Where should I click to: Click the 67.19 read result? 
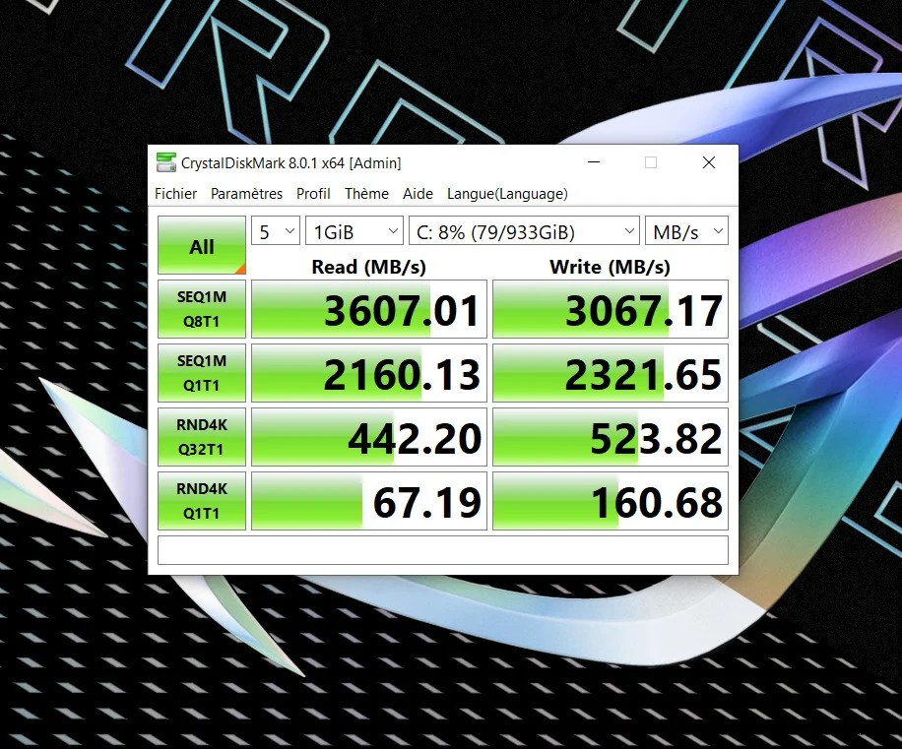(x=369, y=501)
